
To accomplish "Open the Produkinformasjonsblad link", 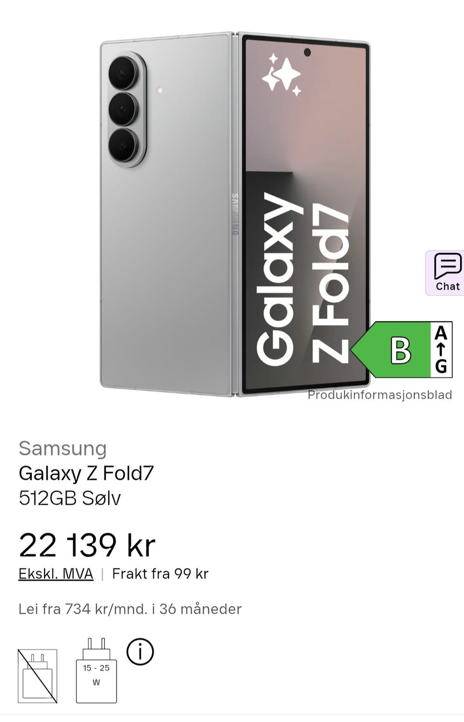I will pyautogui.click(x=380, y=395).
